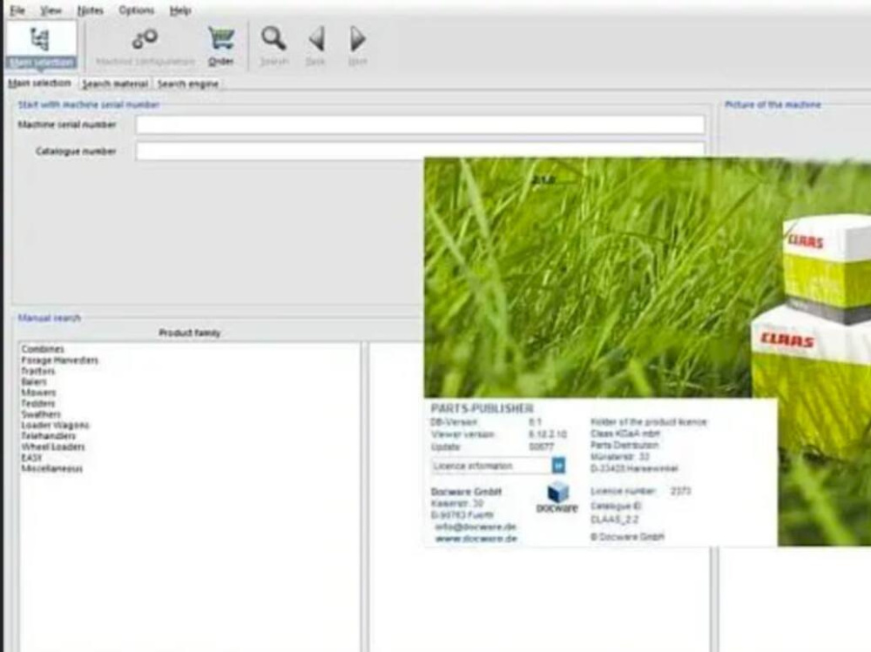This screenshot has height=652, width=871.
Task: Select Forage Harvesters product family
Action: click(59, 360)
